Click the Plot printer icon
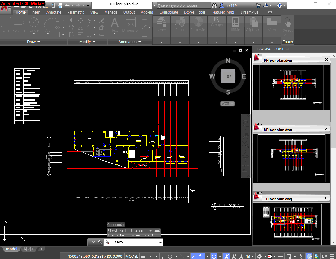 tap(60, 5)
